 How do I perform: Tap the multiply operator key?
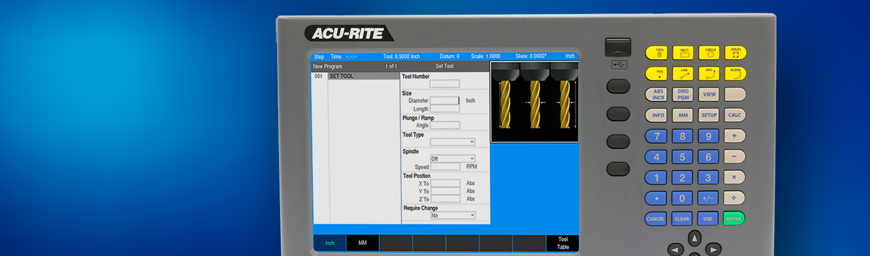[734, 177]
